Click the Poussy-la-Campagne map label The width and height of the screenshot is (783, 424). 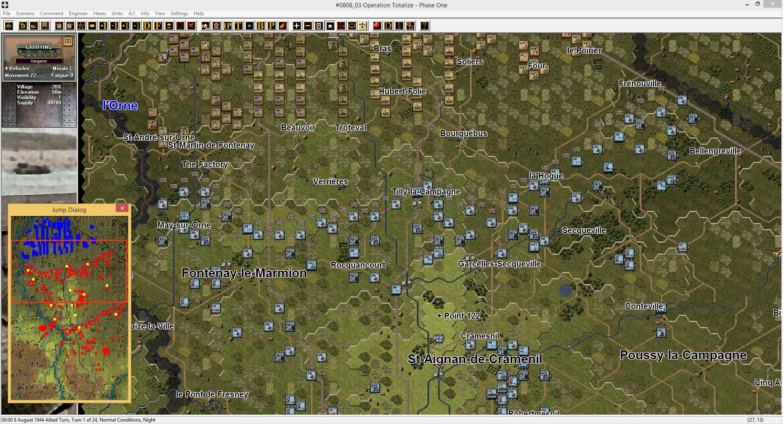pos(683,355)
